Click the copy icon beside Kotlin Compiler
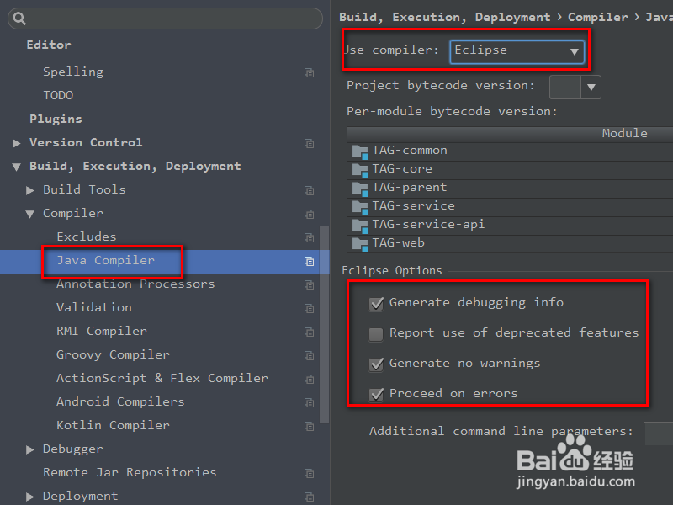Screen dimensions: 673x505 309,426
